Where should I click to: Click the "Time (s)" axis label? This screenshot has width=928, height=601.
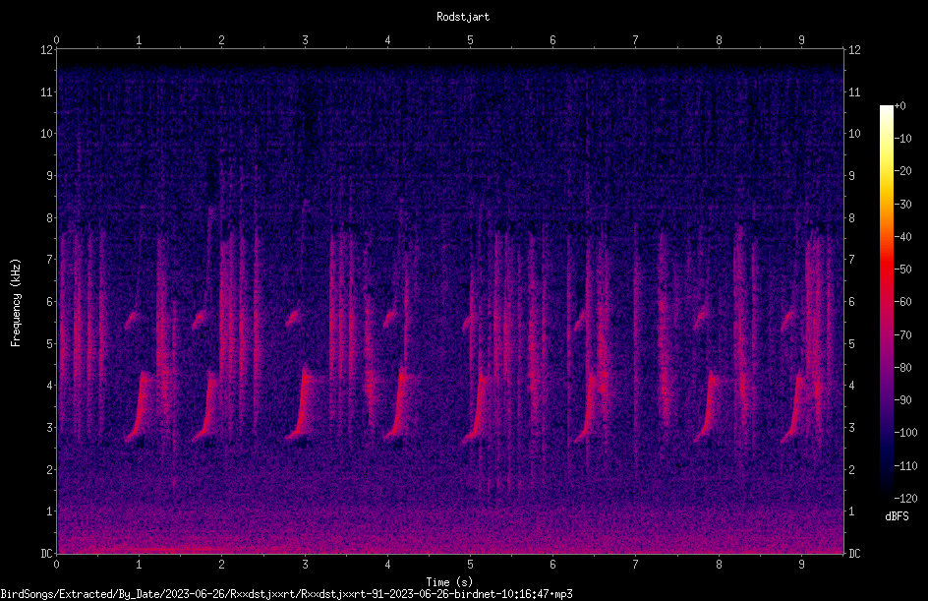449,582
